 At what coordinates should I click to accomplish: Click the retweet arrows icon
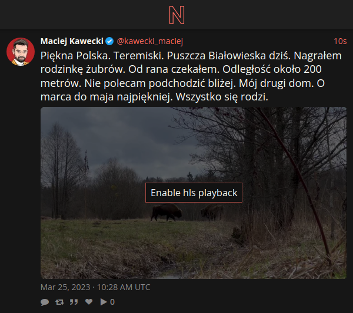point(59,302)
